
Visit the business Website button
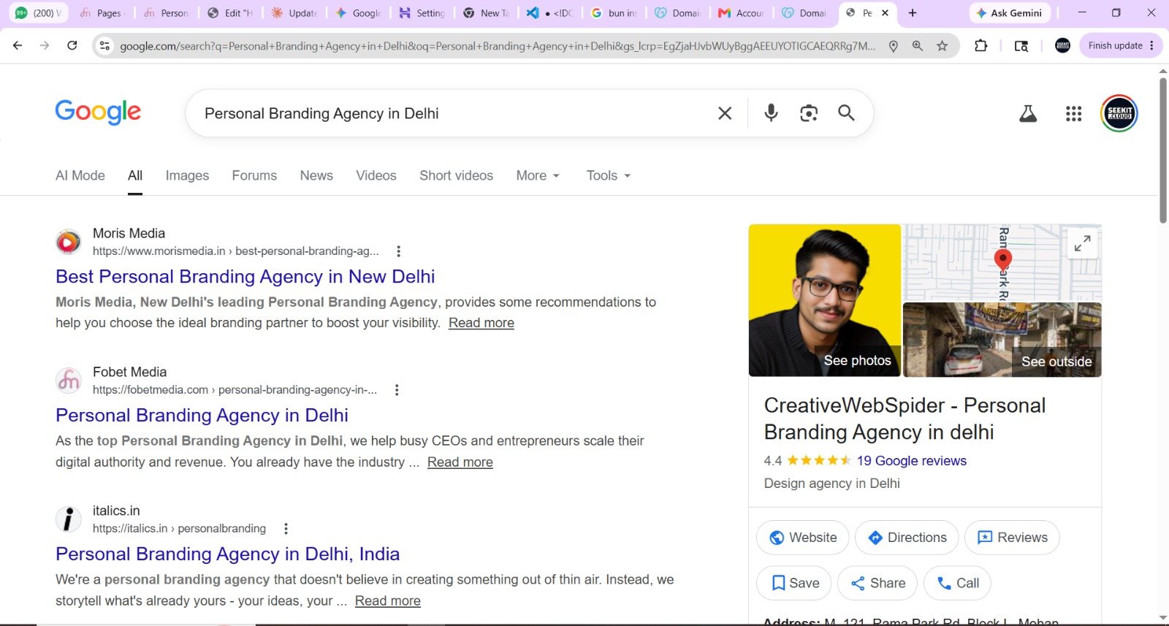(802, 538)
